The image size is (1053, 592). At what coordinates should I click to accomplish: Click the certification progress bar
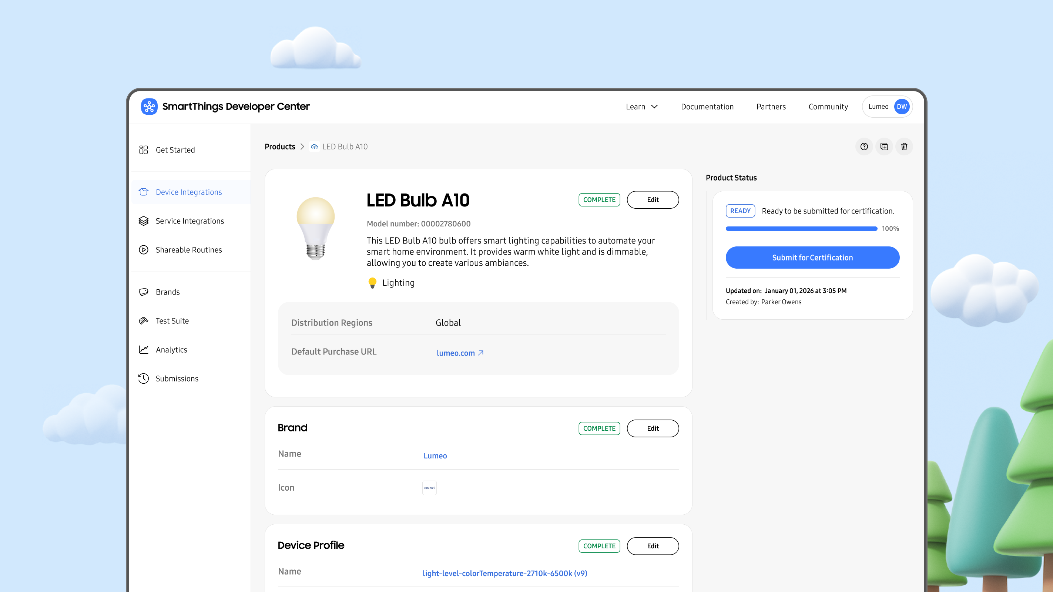801,229
